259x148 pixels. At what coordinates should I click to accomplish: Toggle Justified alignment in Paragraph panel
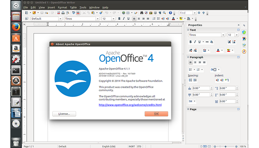(204, 62)
